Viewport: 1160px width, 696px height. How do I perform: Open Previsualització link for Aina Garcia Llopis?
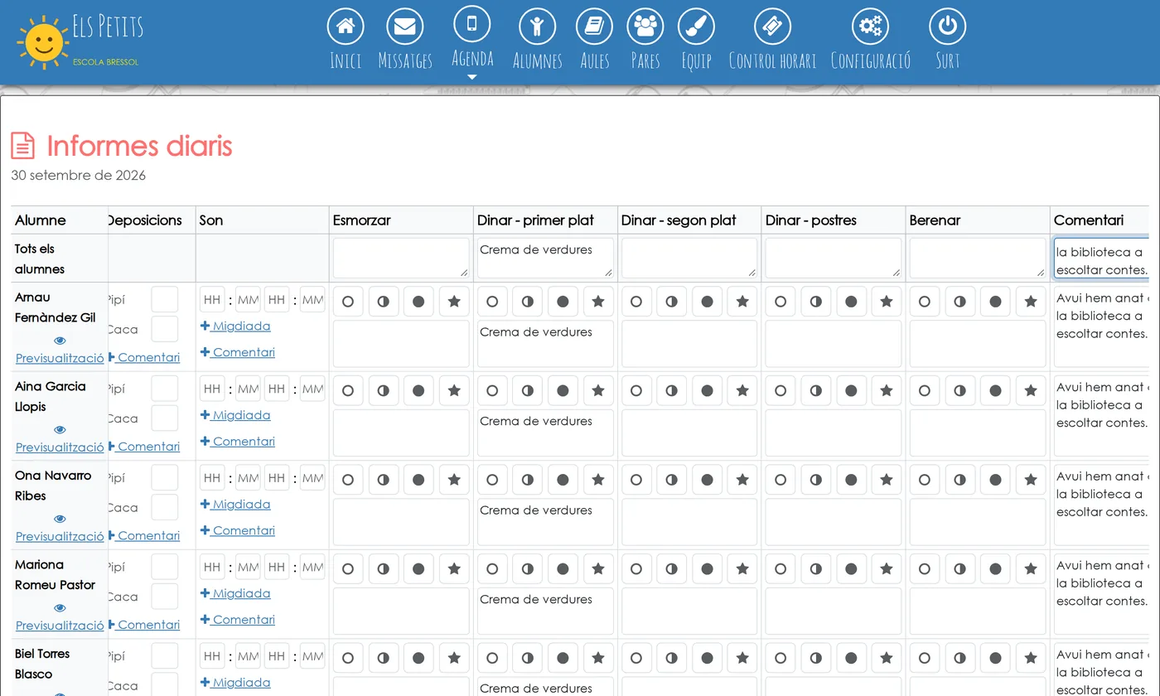pos(60,447)
